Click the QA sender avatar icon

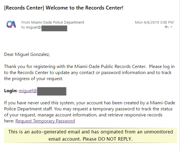[x=11, y=24]
